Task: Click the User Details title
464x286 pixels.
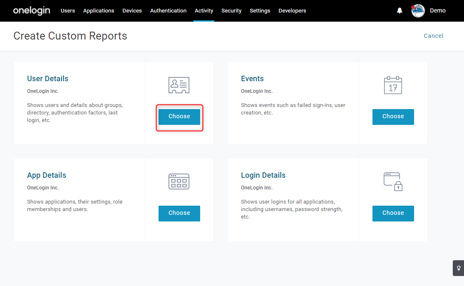Action: coord(47,78)
